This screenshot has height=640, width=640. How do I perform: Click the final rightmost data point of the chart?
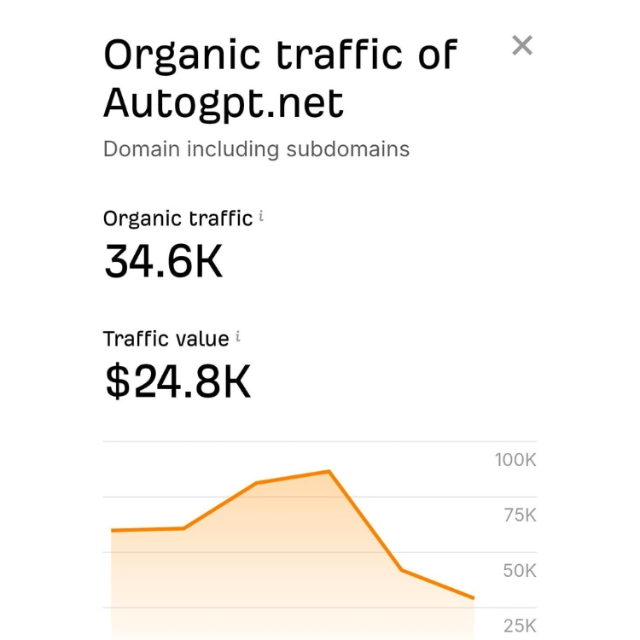coord(474,598)
